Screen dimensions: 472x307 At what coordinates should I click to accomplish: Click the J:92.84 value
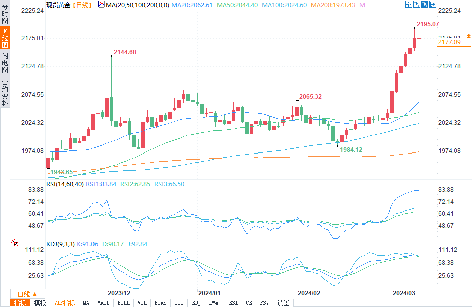click(138, 244)
